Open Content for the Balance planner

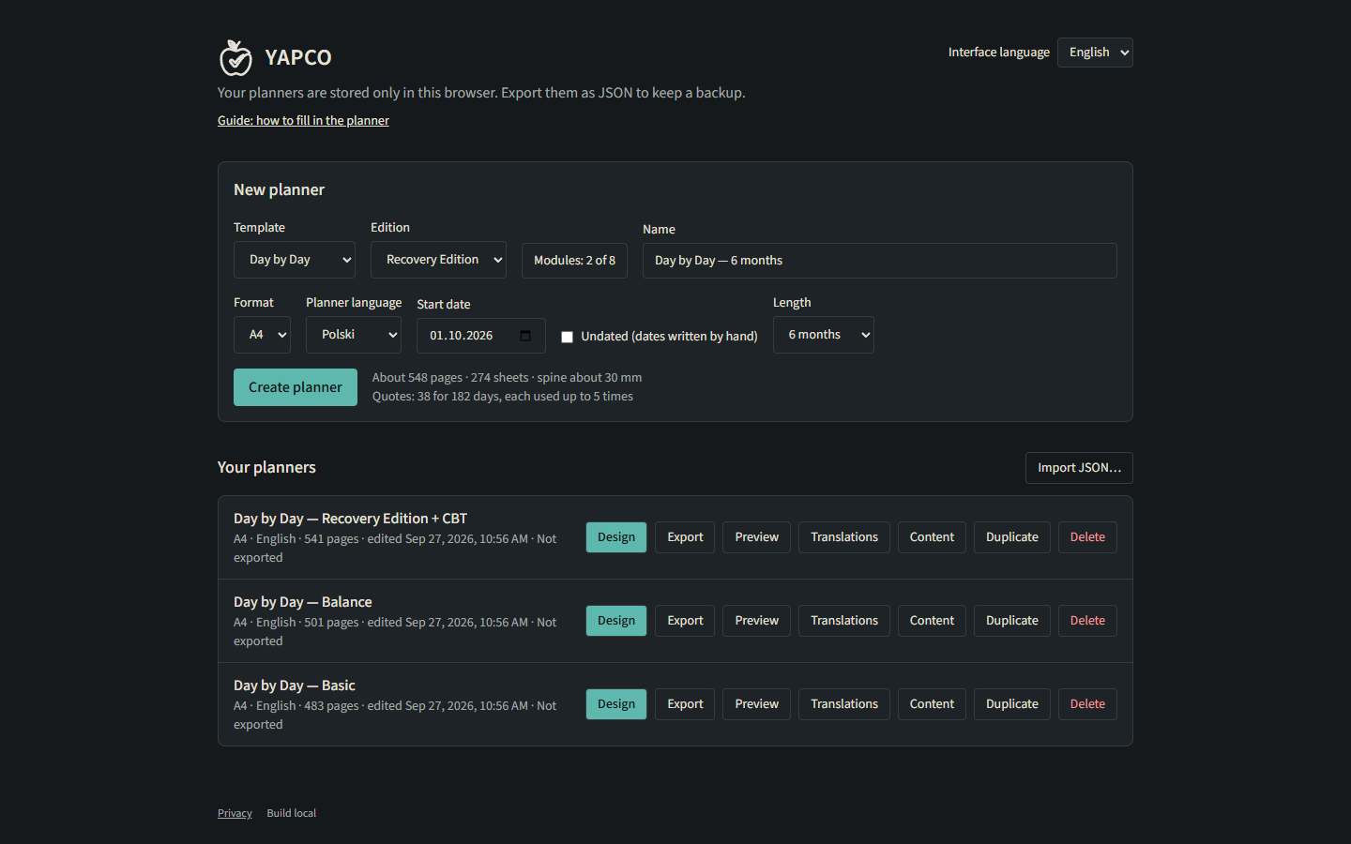coord(932,621)
